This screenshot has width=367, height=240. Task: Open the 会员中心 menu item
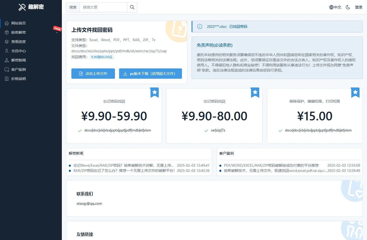tap(31, 51)
